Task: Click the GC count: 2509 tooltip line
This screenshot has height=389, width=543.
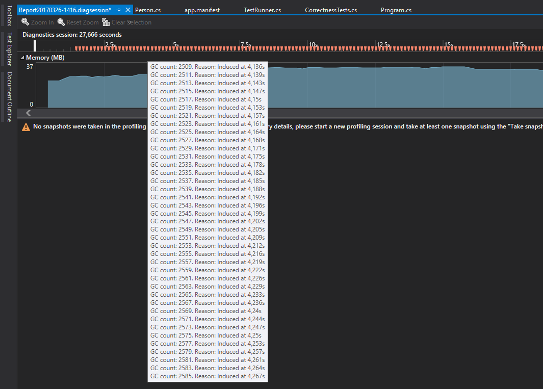Action: pos(208,66)
